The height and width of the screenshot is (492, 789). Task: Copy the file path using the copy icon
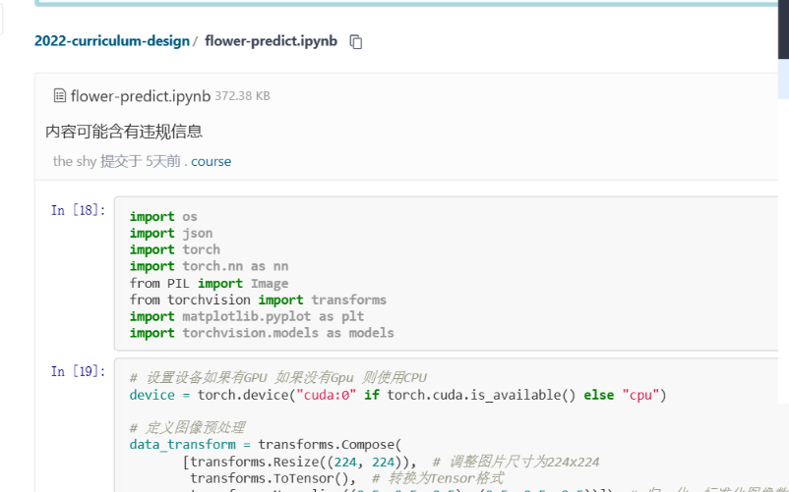(356, 41)
